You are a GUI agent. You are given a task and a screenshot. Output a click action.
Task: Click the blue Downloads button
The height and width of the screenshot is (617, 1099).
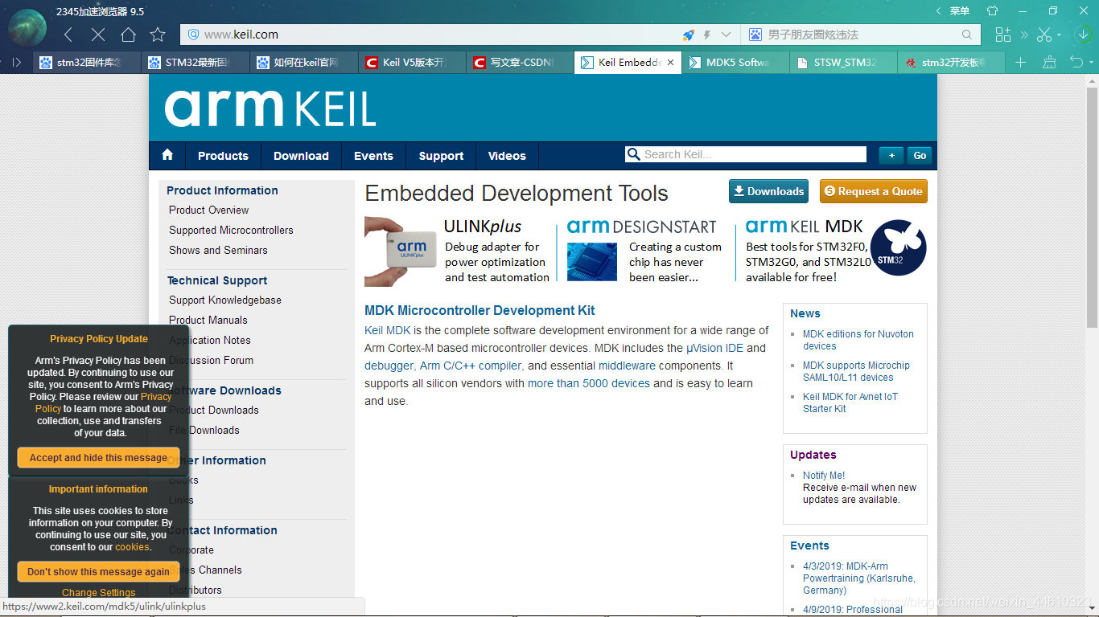(x=768, y=191)
